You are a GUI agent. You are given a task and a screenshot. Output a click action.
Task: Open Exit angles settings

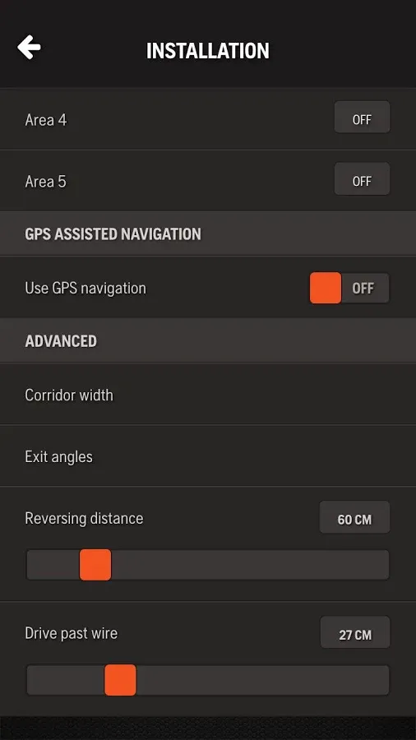coord(208,456)
